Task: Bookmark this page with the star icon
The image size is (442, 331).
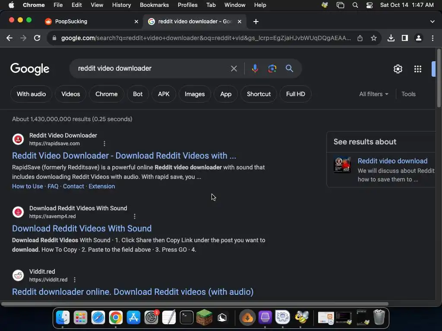Action: point(373,38)
